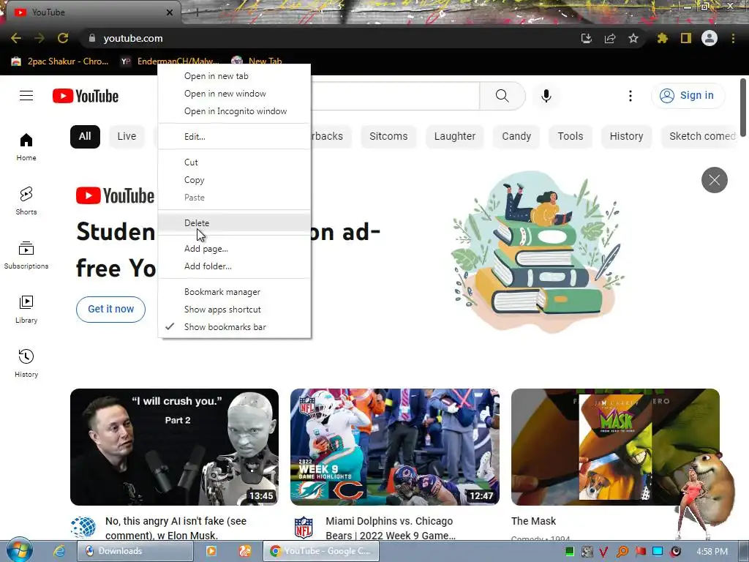Click the YouTube logo

tap(86, 96)
